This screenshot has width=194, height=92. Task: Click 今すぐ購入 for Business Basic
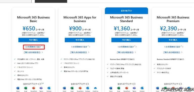pos(33,40)
